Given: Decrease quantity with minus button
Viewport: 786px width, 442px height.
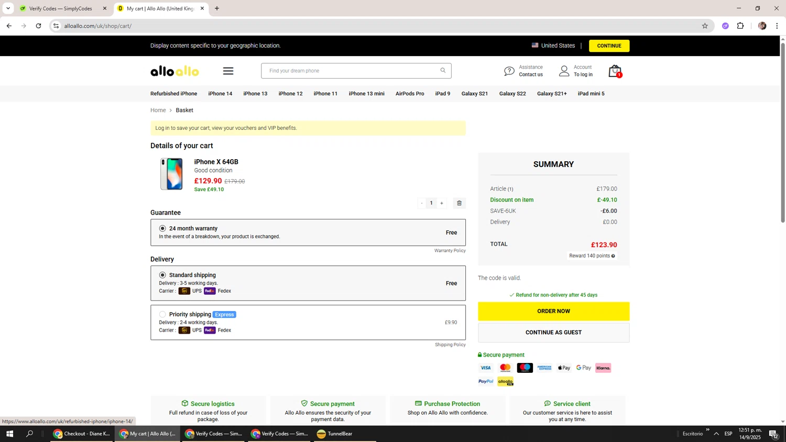Looking at the screenshot, I should tap(422, 203).
